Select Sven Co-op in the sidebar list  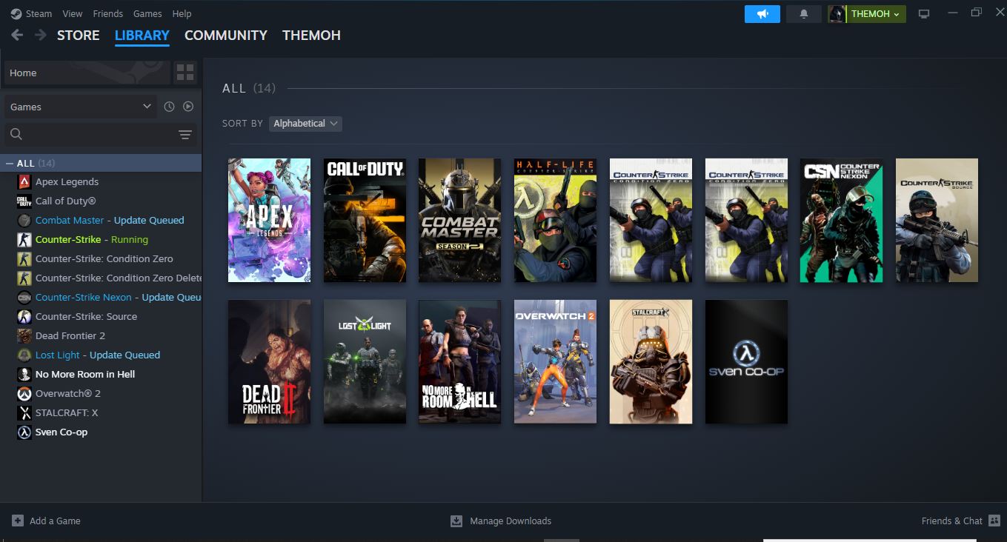click(x=62, y=432)
